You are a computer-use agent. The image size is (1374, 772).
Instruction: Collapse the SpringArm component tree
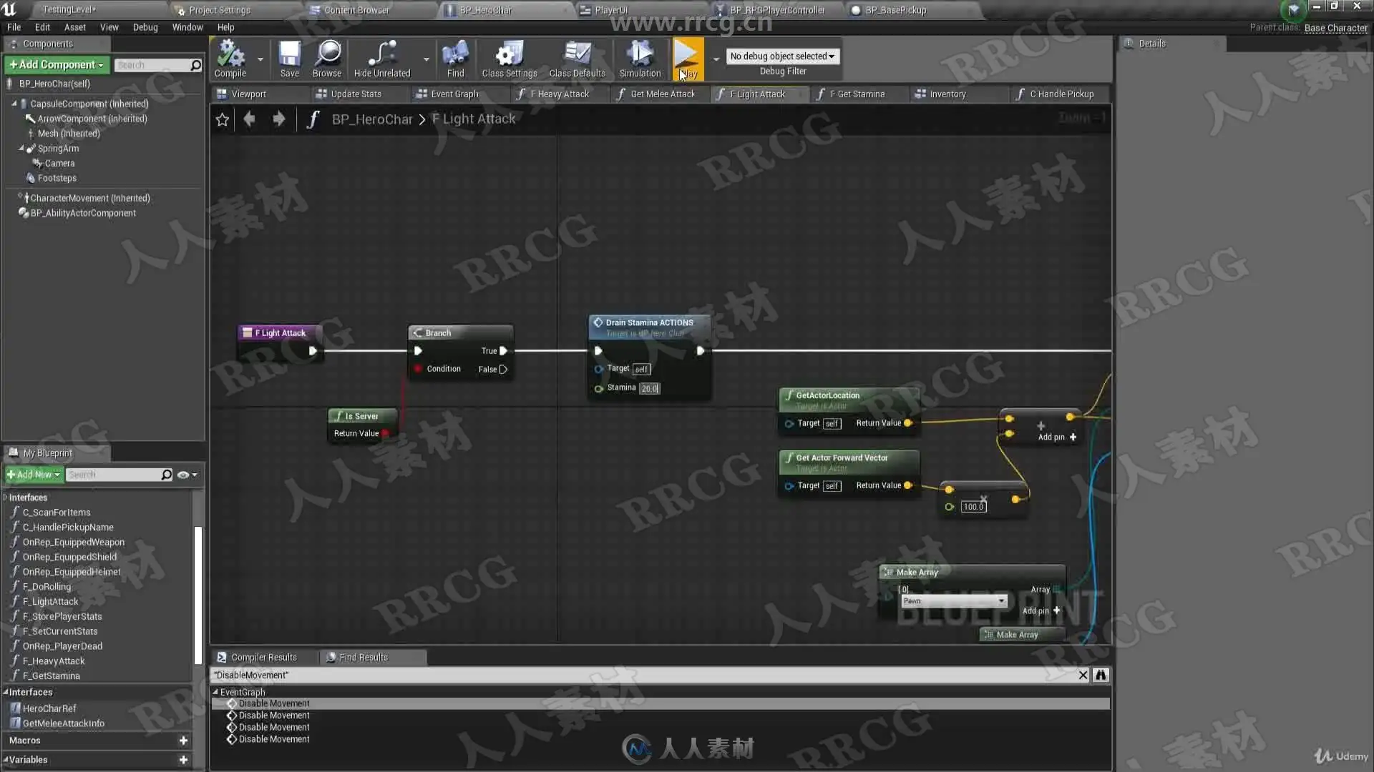[21, 149]
